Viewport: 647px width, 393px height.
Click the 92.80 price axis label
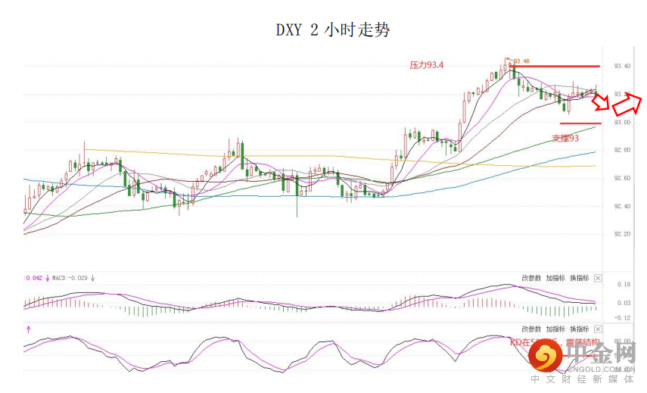(x=622, y=150)
